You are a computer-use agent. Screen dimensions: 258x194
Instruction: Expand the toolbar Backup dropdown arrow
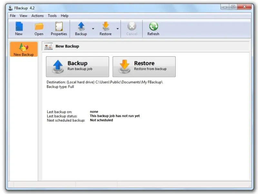pyautogui.click(x=93, y=29)
